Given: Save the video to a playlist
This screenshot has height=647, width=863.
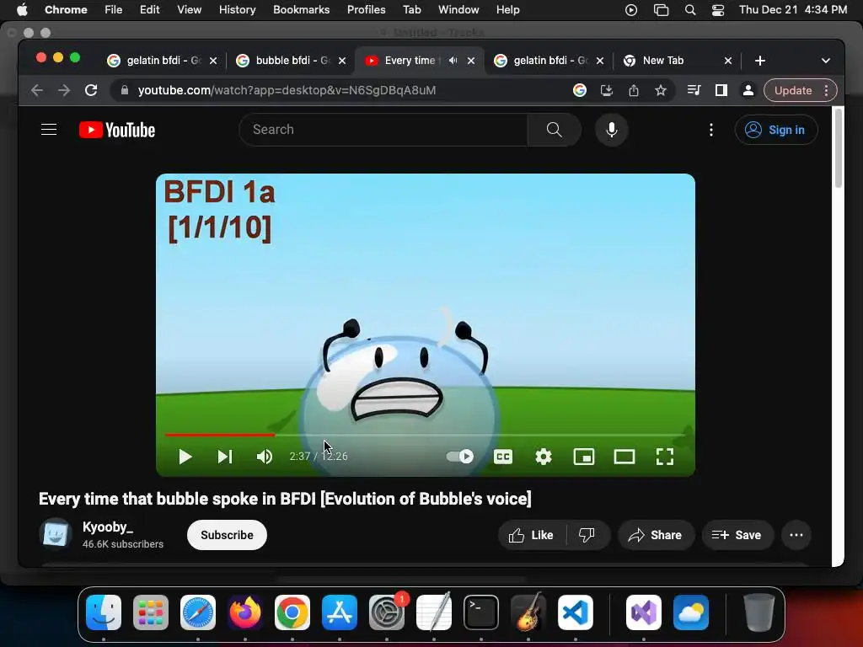Looking at the screenshot, I should pyautogui.click(x=737, y=535).
